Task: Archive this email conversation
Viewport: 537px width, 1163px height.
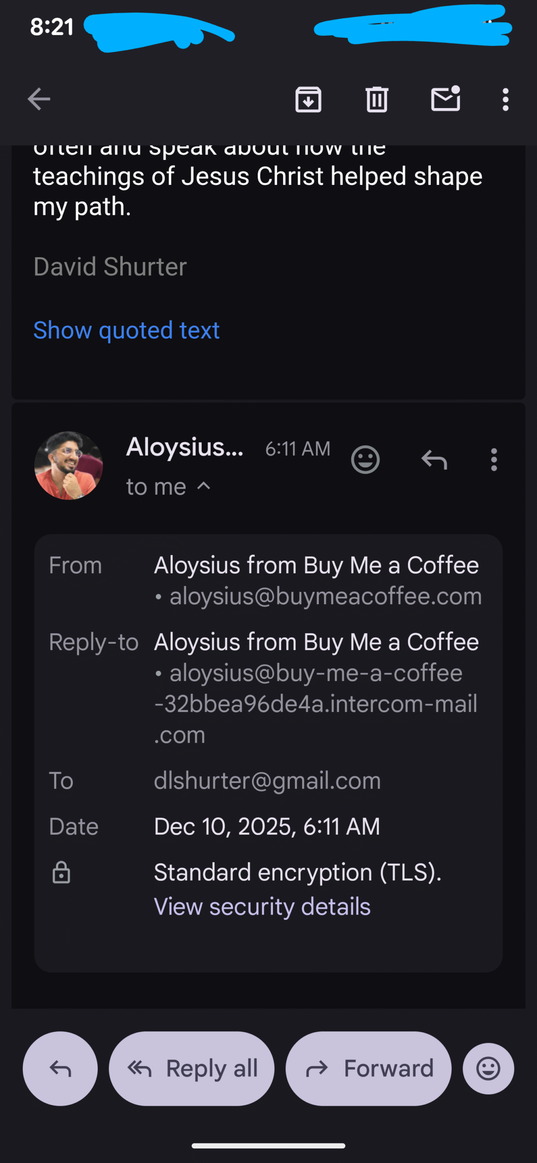Action: (x=308, y=99)
